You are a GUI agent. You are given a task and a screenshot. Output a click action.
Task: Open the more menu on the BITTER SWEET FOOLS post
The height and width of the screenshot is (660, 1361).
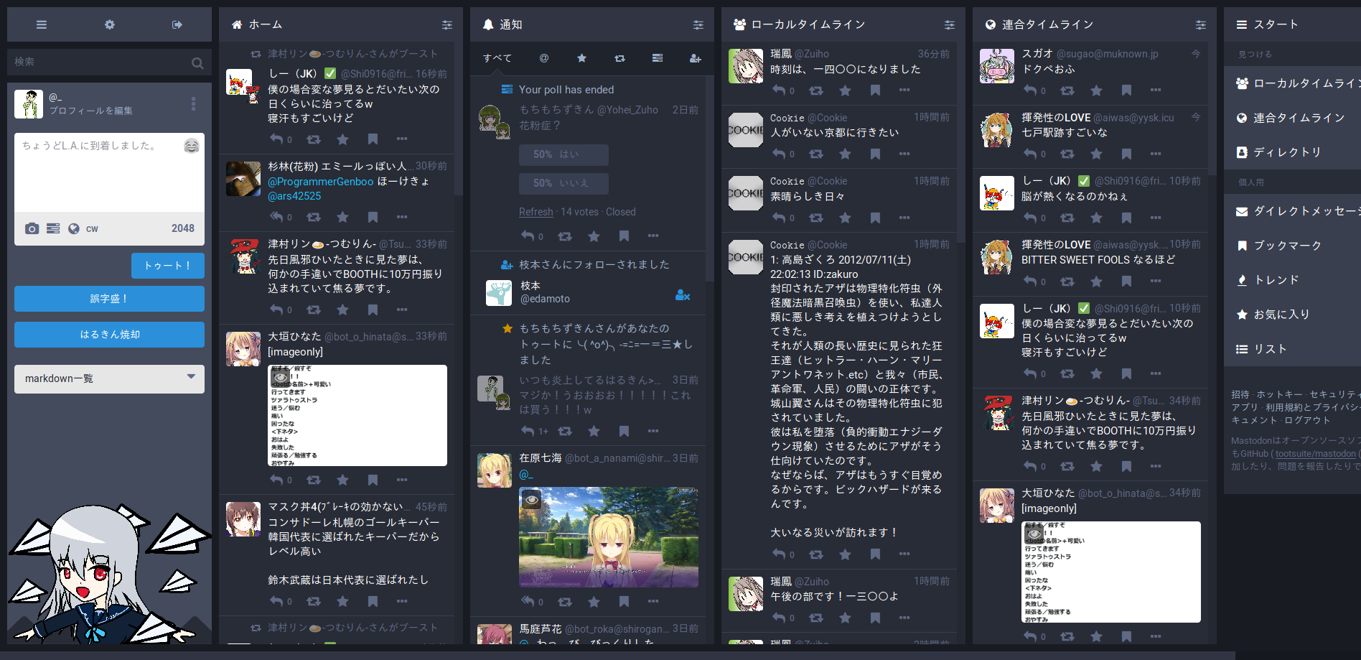coord(1155,282)
